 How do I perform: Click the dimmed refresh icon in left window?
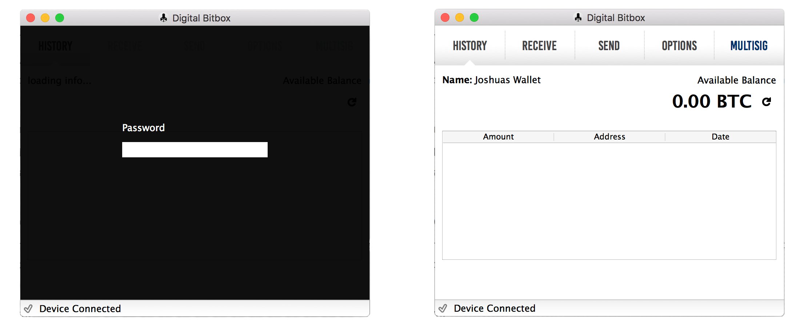click(352, 102)
